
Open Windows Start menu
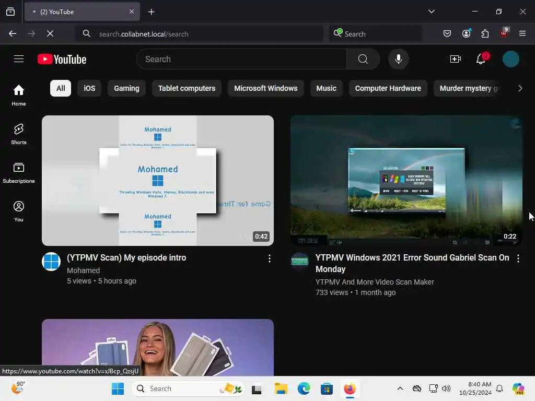[118, 388]
